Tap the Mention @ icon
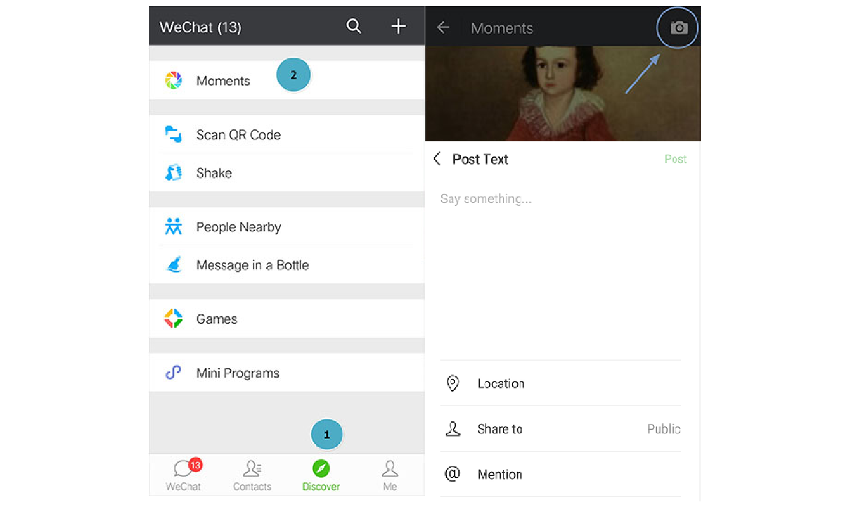 coord(452,474)
